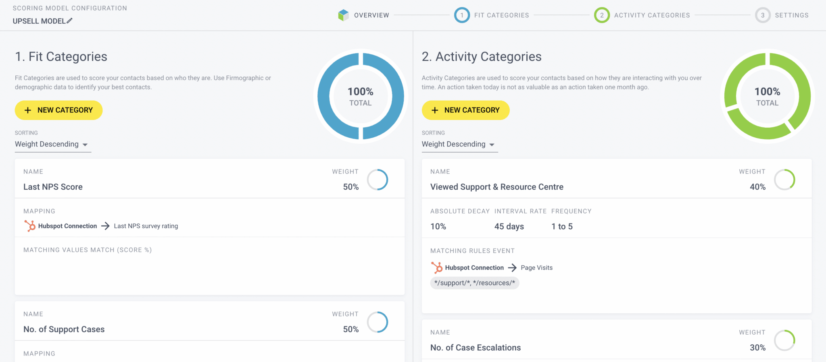Click the Hubspot Connection label in Last NPS mapping
Image resolution: width=826 pixels, height=362 pixels.
coord(67,226)
